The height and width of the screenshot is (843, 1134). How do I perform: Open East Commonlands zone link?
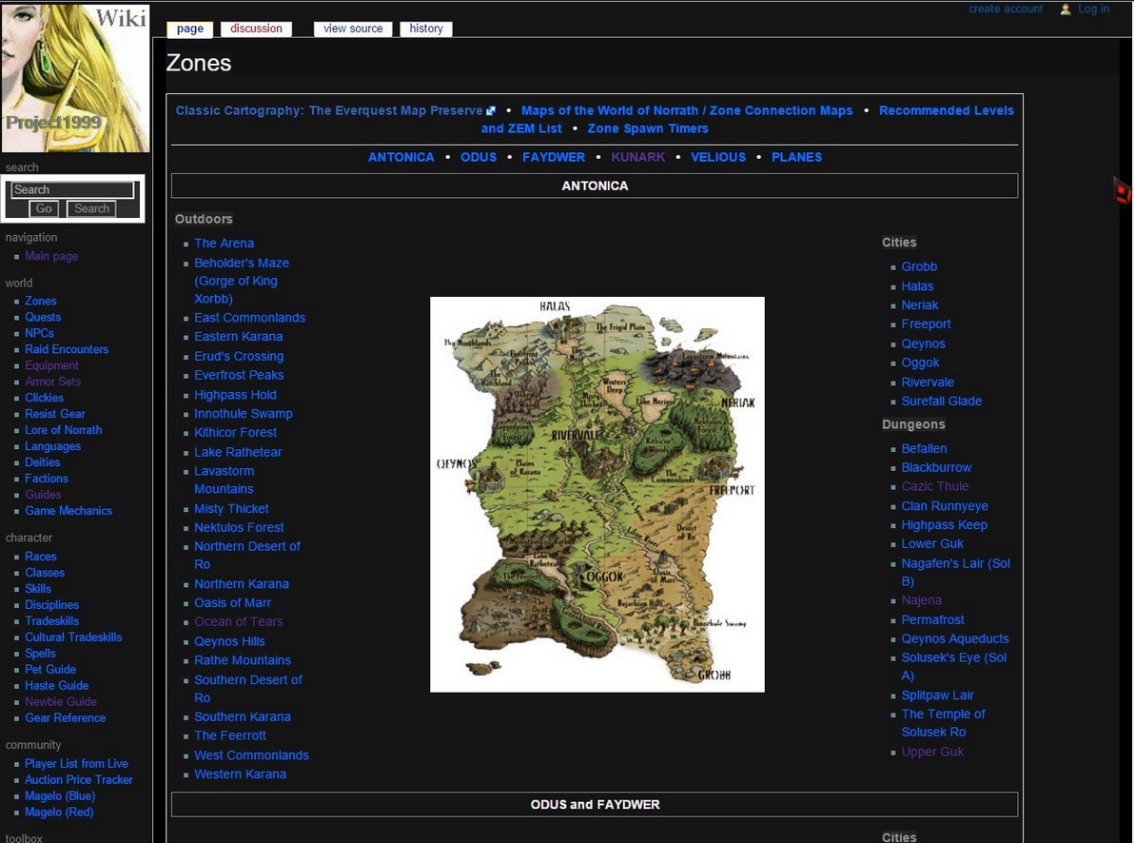[x=249, y=318]
